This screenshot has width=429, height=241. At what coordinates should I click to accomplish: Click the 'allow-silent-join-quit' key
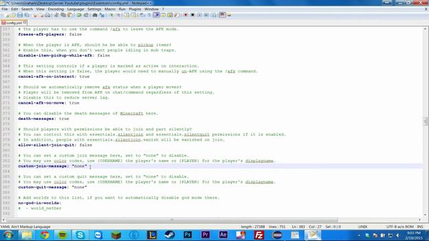coord(46,145)
